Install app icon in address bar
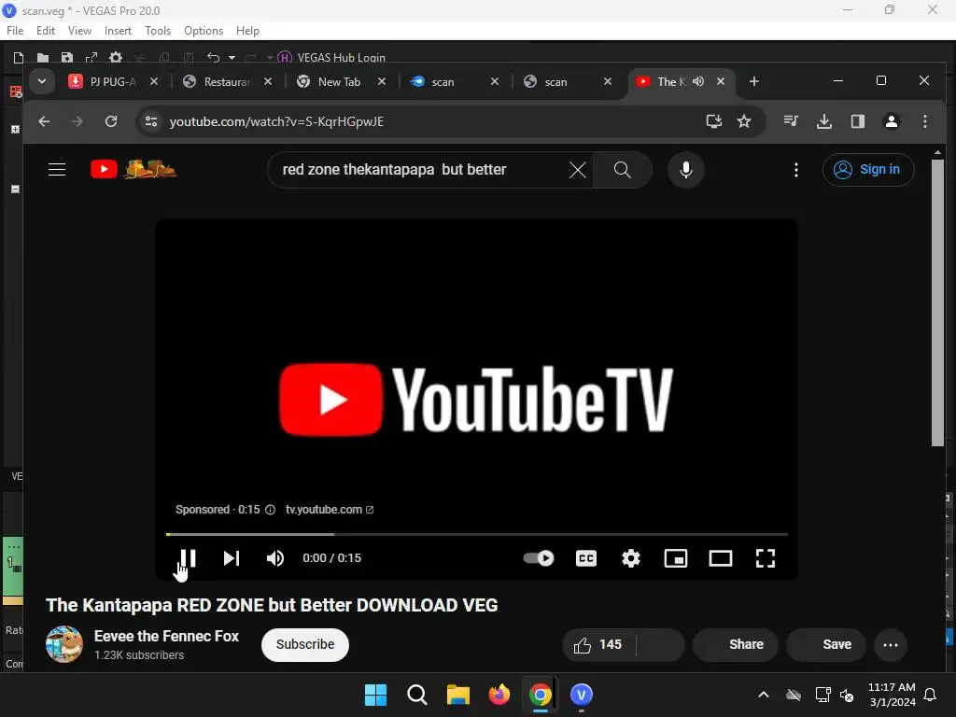The height and width of the screenshot is (717, 956). pyautogui.click(x=714, y=121)
